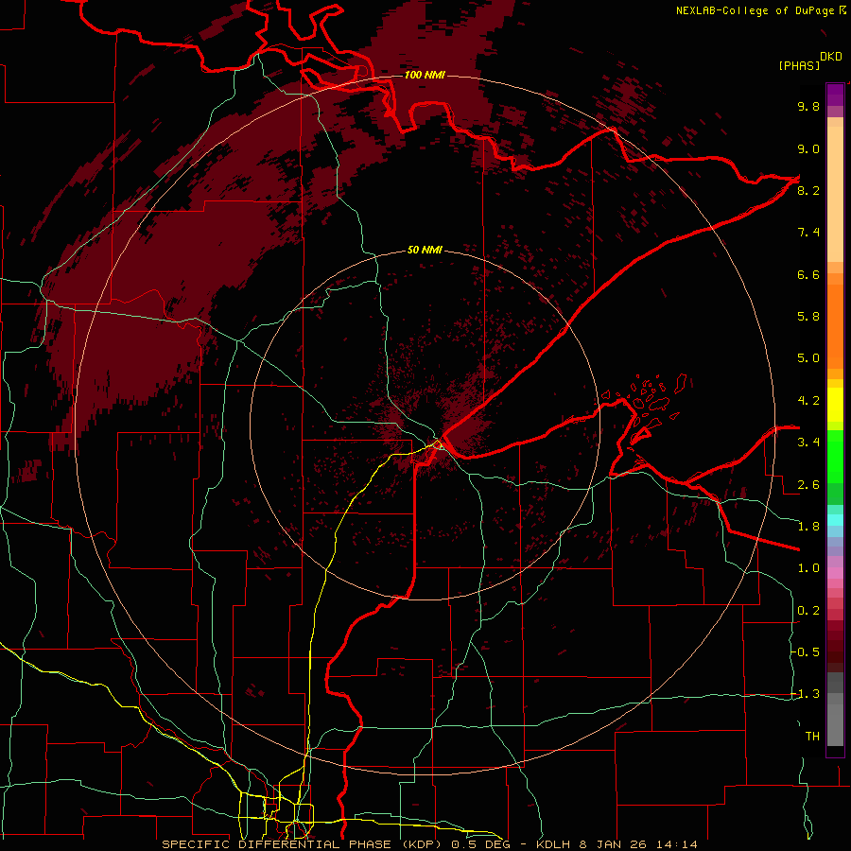
Task: Click the -0.5 legend value
Action: [x=806, y=652]
